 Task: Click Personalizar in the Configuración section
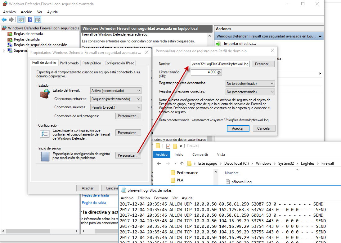(x=128, y=133)
